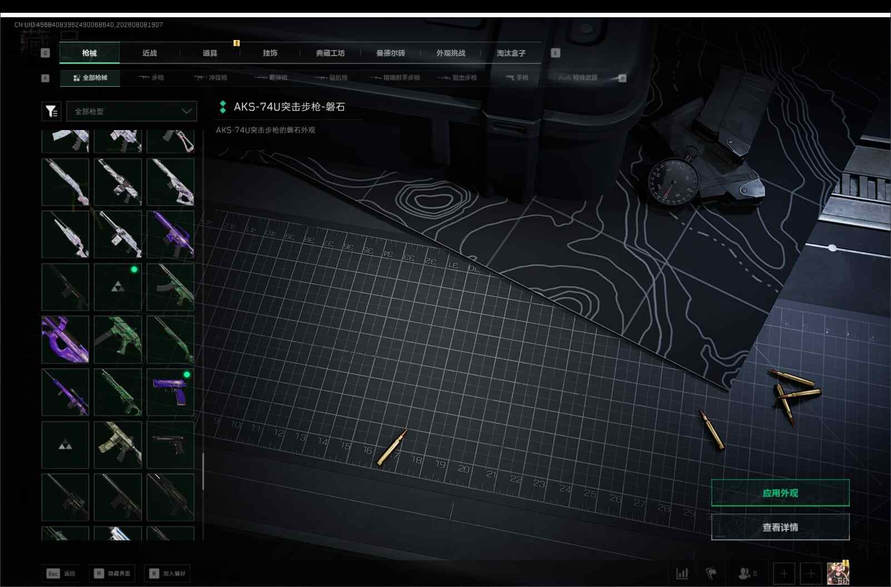Viewport: 891px width, 587px height.
Task: Open the friends list icon
Action: 747,573
